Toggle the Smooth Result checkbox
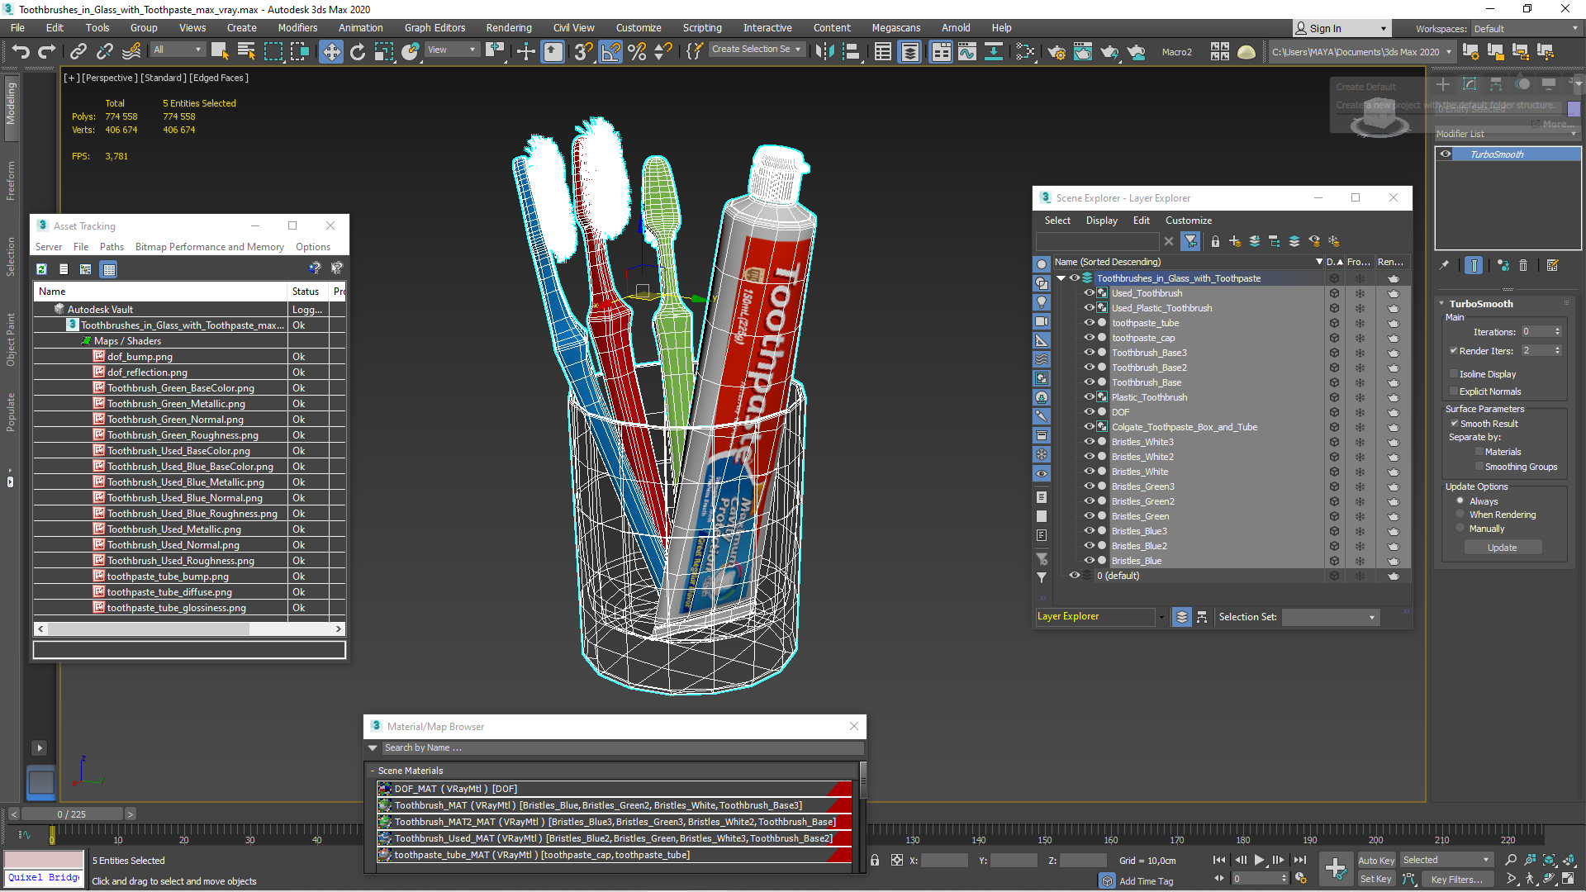Viewport: 1586px width, 892px height. click(x=1454, y=423)
